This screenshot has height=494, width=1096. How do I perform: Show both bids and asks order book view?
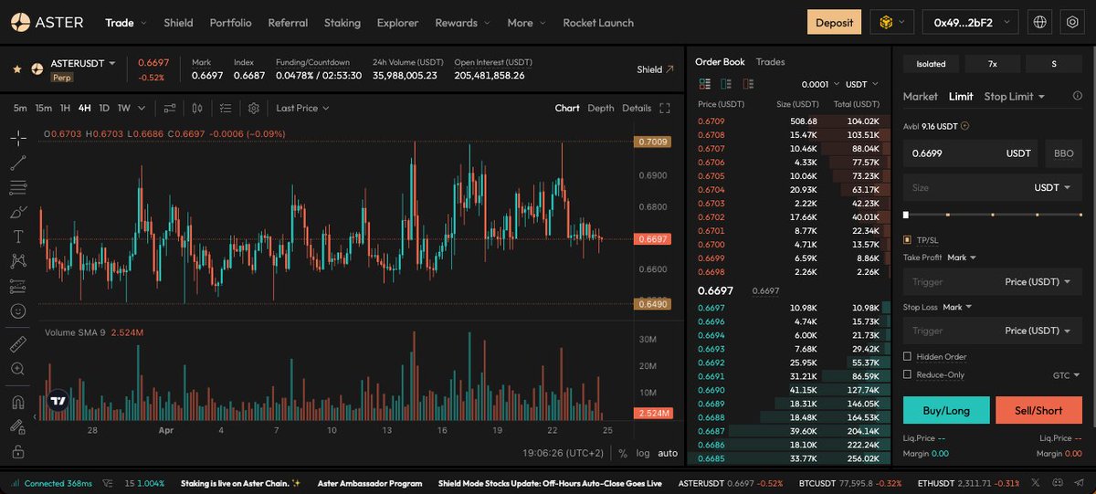705,83
